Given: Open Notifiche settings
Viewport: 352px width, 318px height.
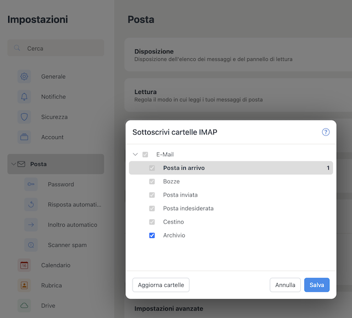Looking at the screenshot, I should (x=53, y=97).
